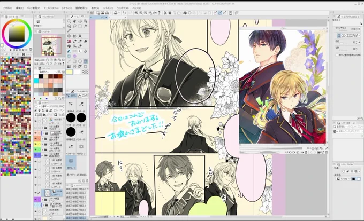Screen dimensions: 364x221
Task: Select the Magic wand auto select tool
Action: click(x=86, y=26)
